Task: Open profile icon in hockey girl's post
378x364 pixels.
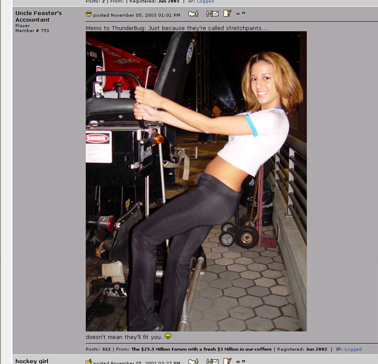Action: [193, 361]
